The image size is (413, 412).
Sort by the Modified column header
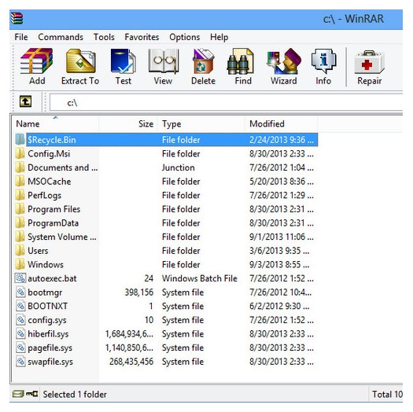(x=282, y=123)
